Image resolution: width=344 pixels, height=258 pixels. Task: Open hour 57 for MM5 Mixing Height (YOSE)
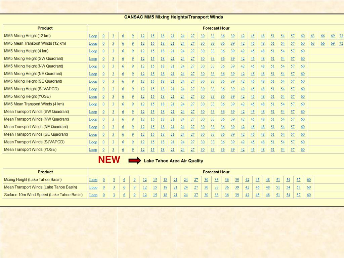coord(293,97)
